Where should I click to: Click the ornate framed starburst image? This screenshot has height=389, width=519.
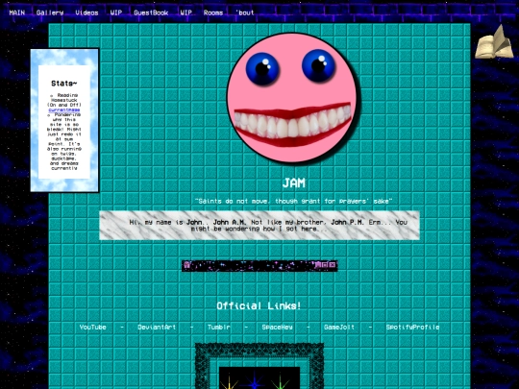pyautogui.click(x=259, y=366)
